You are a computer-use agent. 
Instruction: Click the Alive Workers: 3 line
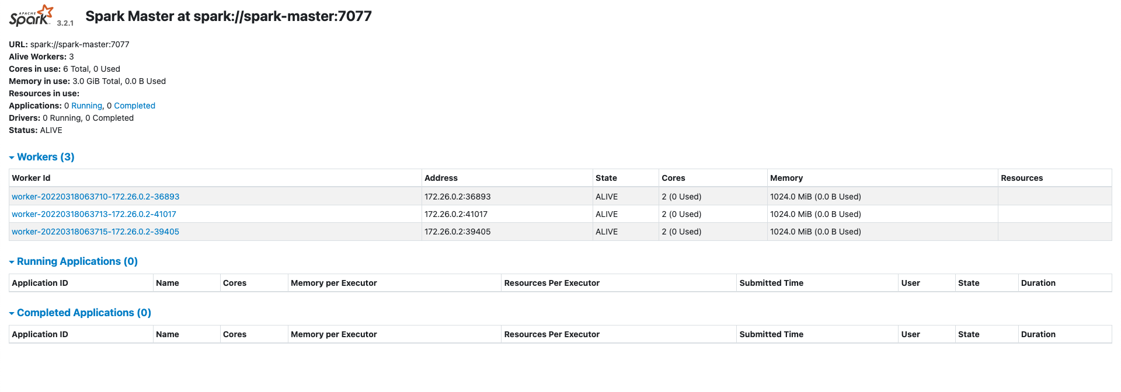point(41,57)
